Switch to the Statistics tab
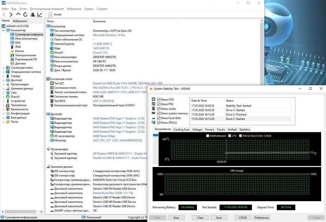 point(244,129)
